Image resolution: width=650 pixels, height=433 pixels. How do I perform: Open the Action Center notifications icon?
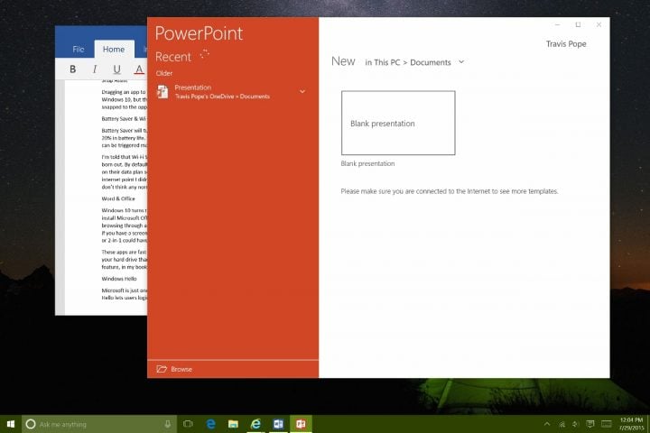[x=590, y=424]
